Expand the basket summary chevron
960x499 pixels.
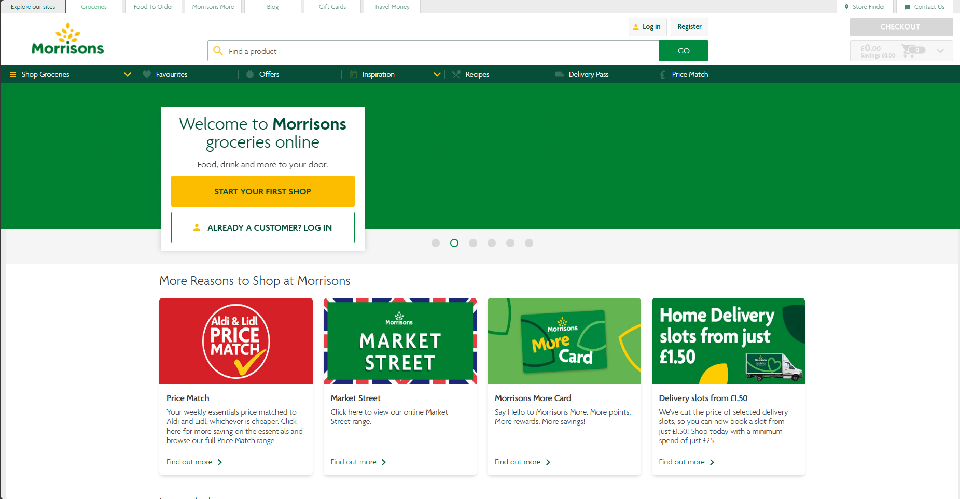pos(940,51)
